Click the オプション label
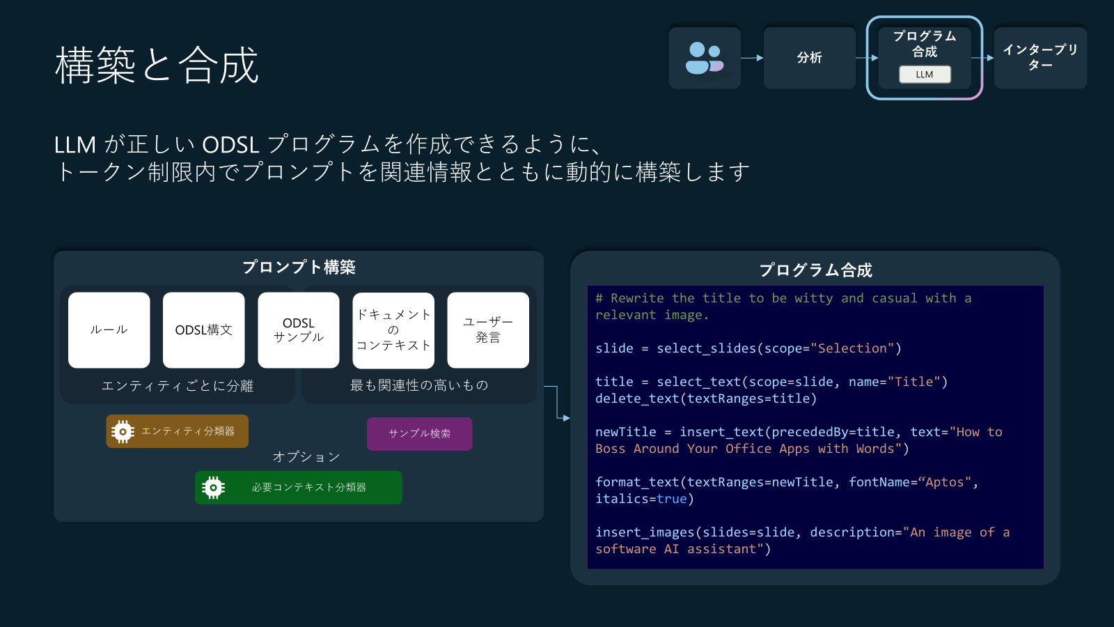 click(306, 457)
